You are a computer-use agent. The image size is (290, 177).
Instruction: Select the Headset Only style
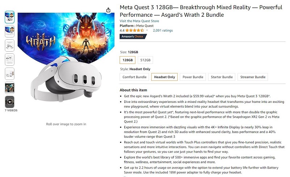pyautogui.click(x=165, y=77)
